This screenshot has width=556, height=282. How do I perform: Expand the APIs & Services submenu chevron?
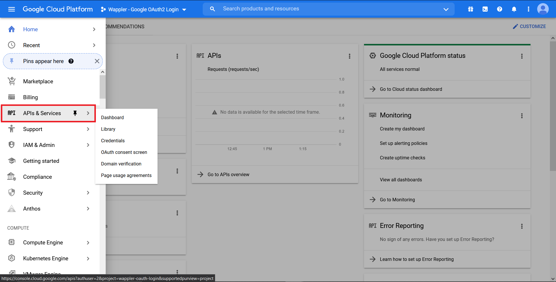pos(88,113)
